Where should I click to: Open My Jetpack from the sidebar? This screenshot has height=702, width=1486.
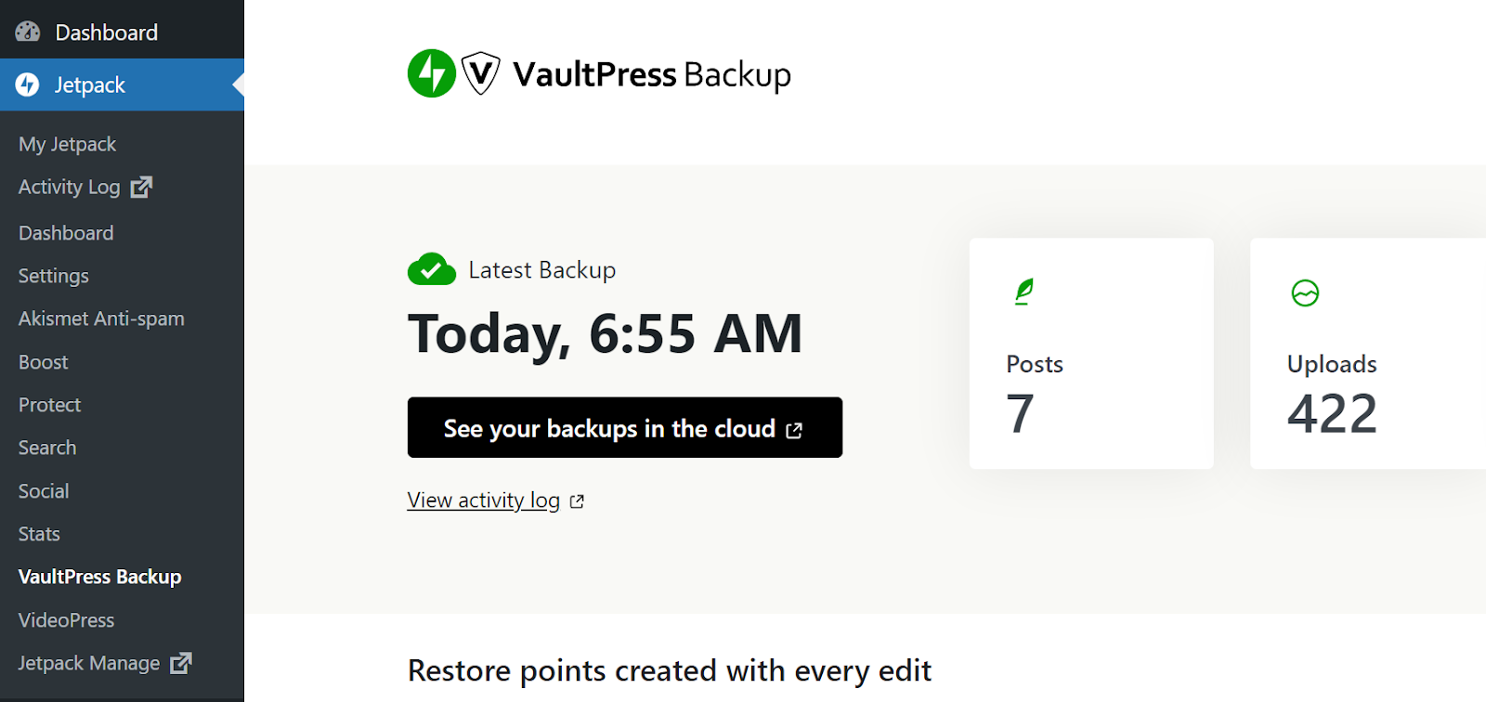66,144
